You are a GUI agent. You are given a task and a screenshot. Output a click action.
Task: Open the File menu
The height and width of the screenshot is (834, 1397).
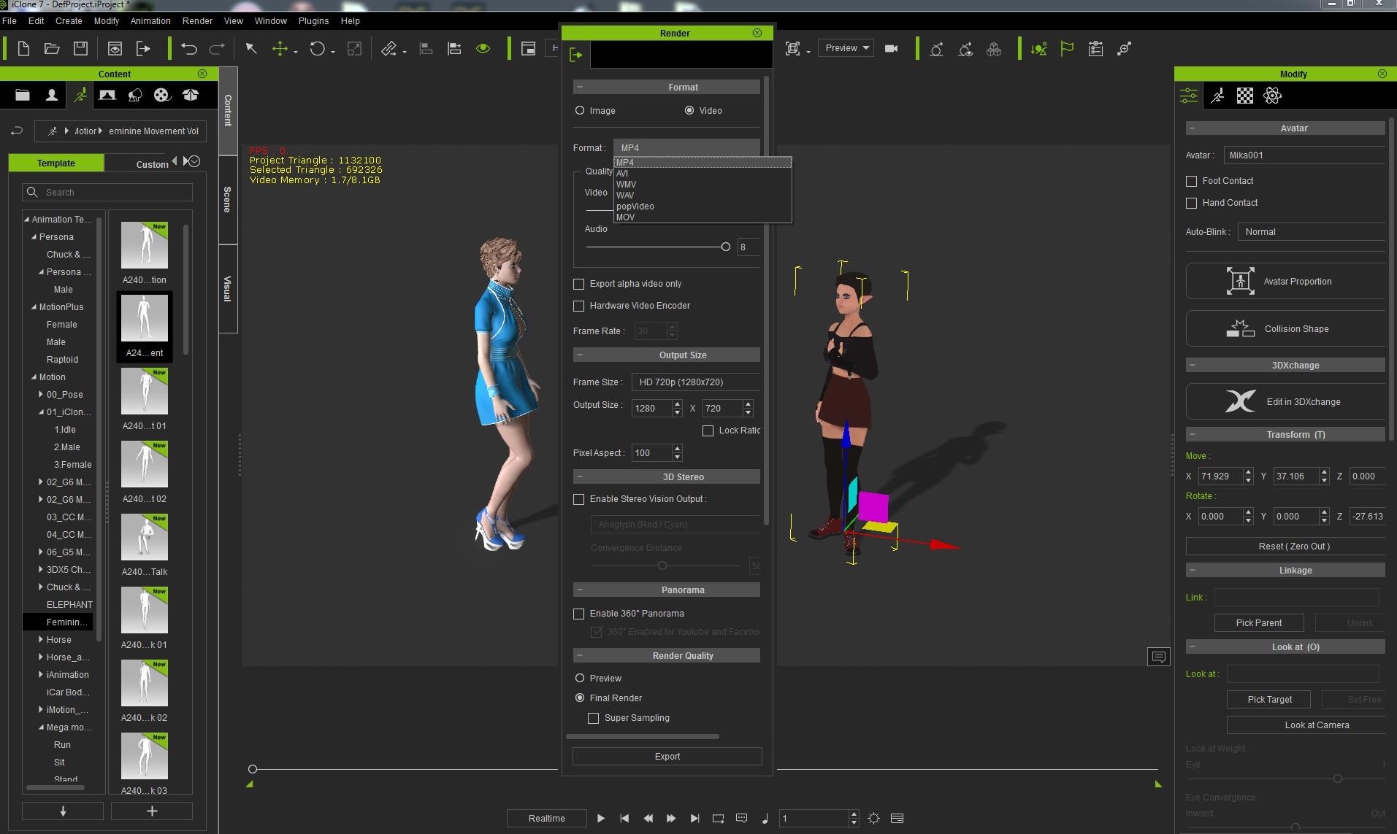tap(9, 20)
